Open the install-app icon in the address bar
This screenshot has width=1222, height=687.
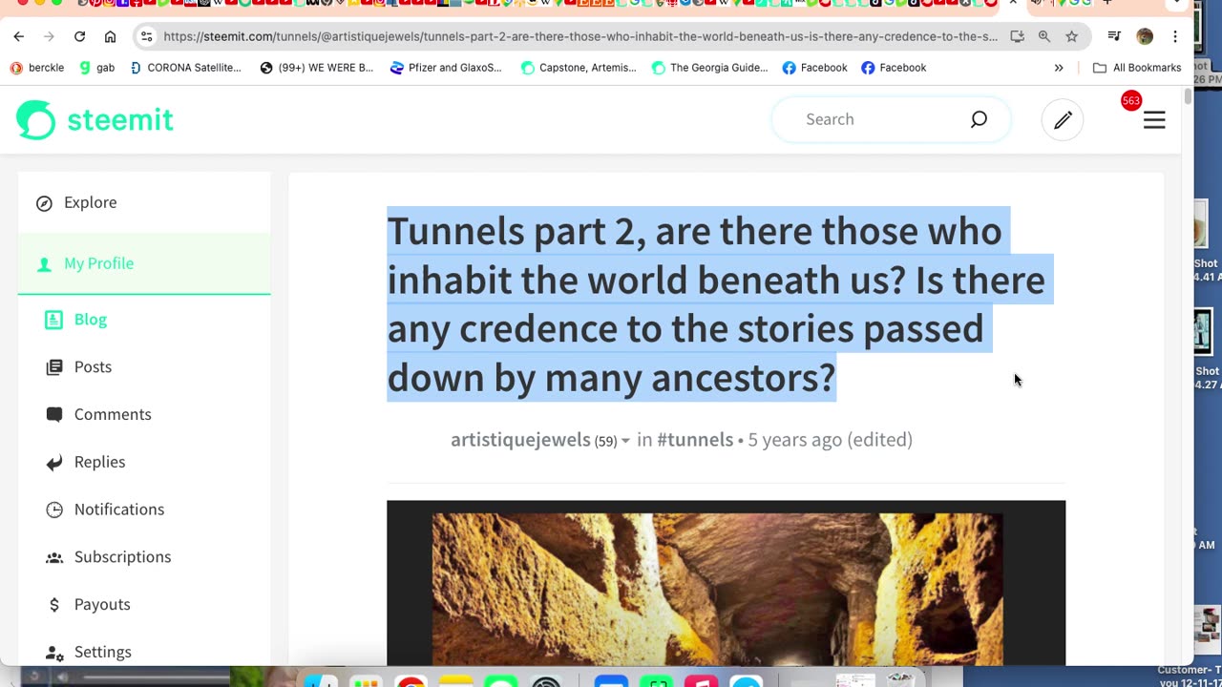(x=1017, y=36)
